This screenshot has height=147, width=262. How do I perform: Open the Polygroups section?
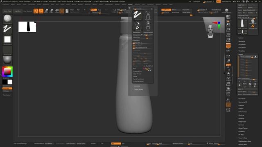242,122
